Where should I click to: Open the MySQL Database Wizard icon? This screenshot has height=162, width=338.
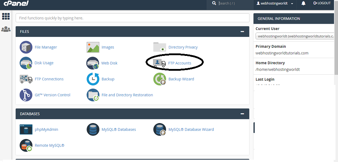(x=160, y=129)
